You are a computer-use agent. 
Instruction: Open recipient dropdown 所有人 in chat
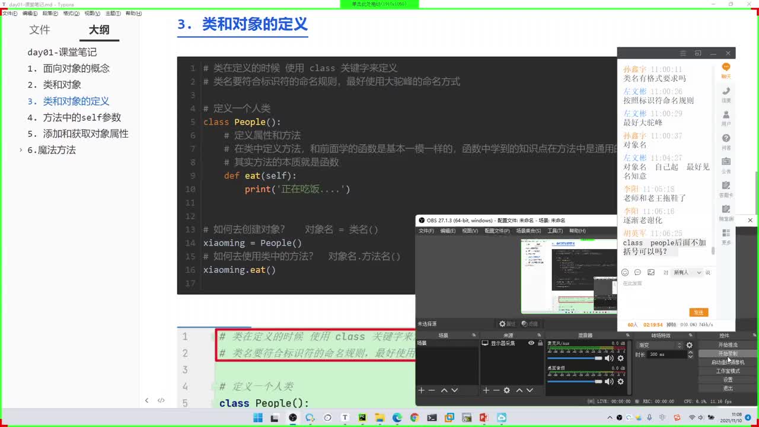click(688, 272)
